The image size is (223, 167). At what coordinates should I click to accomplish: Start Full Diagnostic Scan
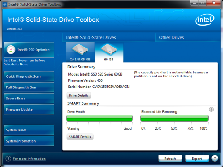pos(29,87)
